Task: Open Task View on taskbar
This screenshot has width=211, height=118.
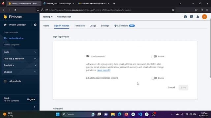Action: pyautogui.click(x=99, y=114)
